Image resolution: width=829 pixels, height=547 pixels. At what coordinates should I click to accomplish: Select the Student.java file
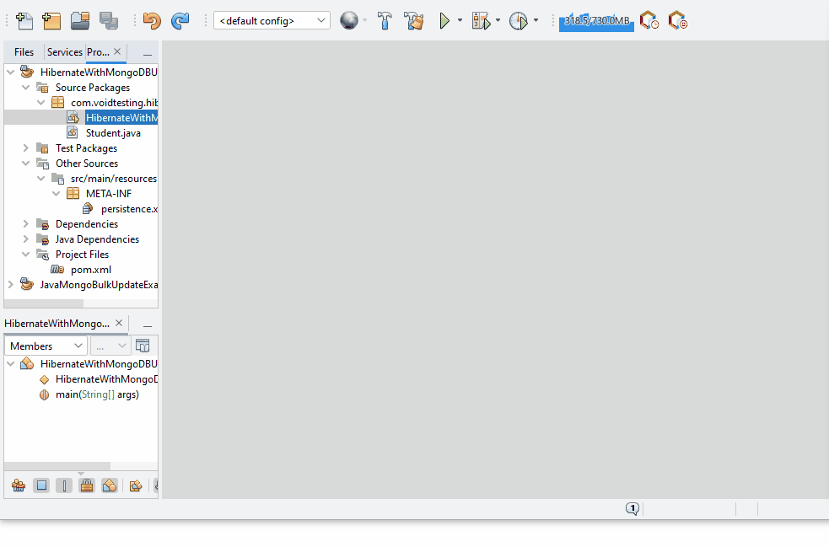(113, 133)
